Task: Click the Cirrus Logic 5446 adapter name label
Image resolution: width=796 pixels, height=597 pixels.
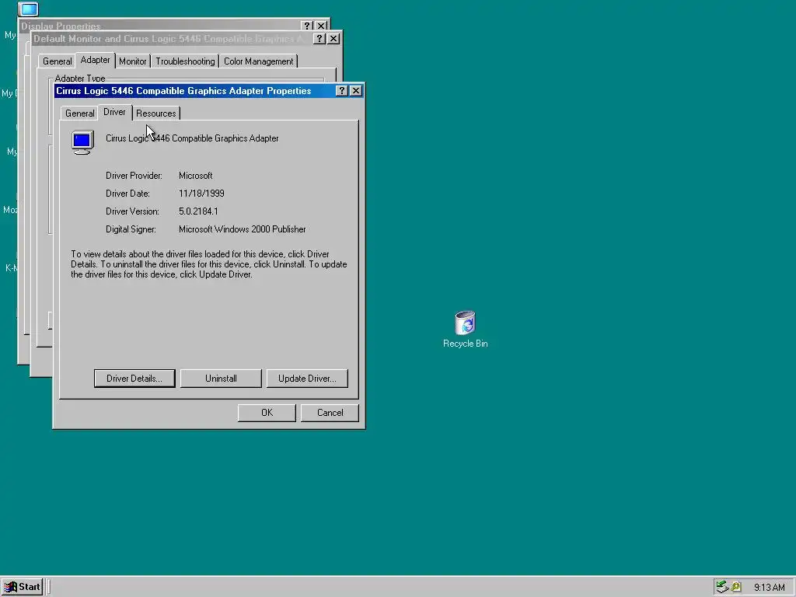Action: click(x=192, y=138)
